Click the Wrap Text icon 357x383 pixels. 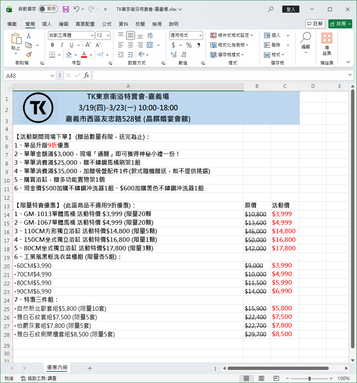pyautogui.click(x=150, y=36)
